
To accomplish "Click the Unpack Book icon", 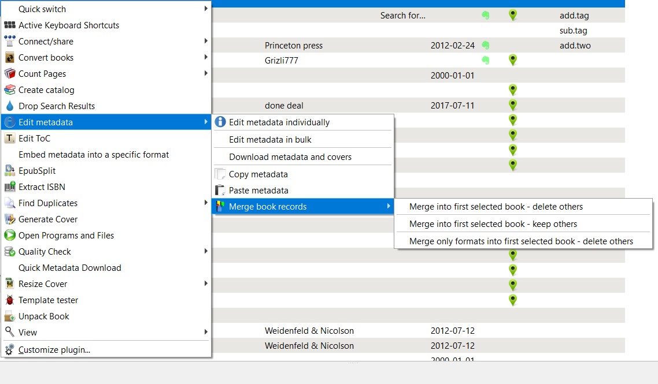I will click(x=9, y=316).
